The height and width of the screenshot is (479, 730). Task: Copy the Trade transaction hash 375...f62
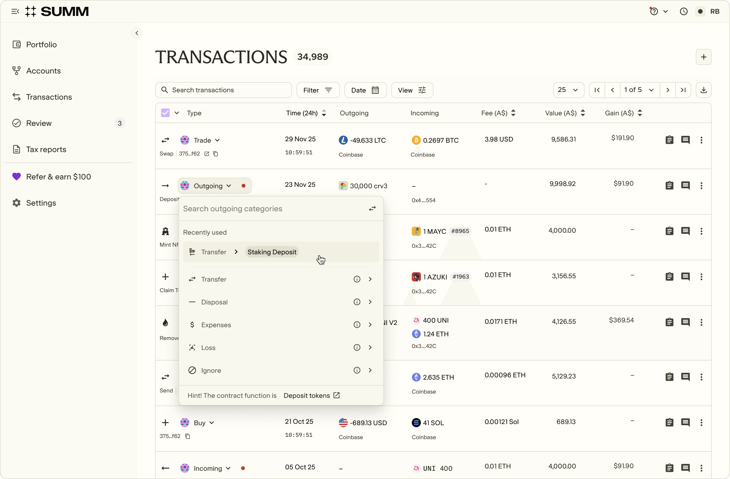(x=216, y=154)
